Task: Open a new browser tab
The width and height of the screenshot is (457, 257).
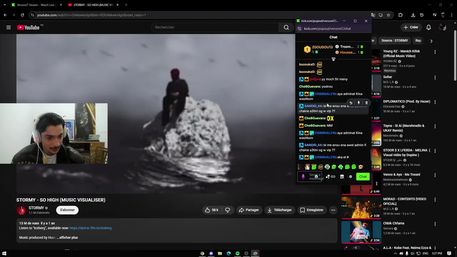Action: click(126, 5)
